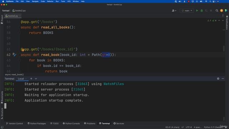
Task: Open the Python Console tool window
Action: pyautogui.click(x=71, y=124)
